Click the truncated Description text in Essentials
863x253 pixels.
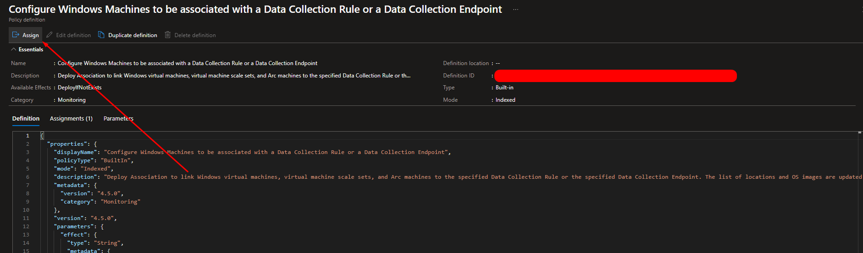coord(234,76)
